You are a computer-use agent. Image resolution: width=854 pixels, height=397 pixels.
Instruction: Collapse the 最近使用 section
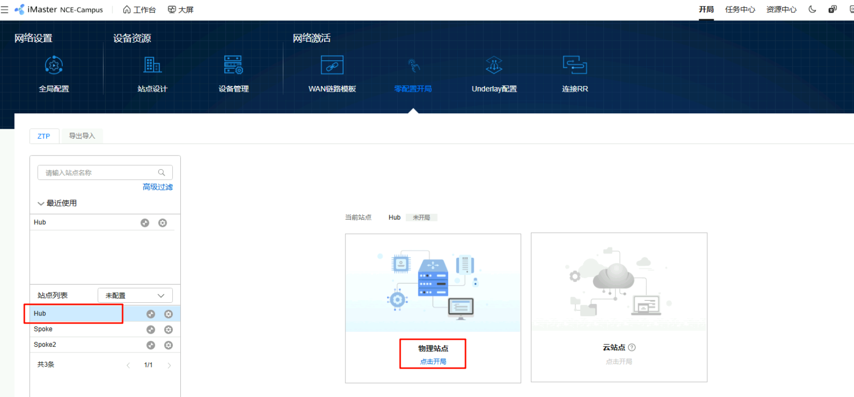[41, 204]
